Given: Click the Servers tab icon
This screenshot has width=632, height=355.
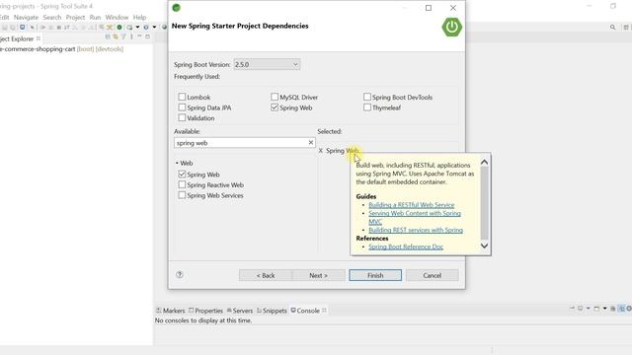Looking at the screenshot, I should pyautogui.click(x=229, y=311).
